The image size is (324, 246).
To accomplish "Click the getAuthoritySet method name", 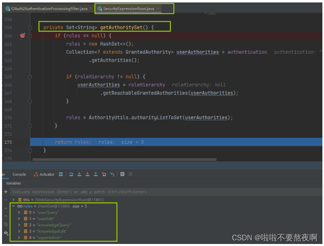I will click(x=121, y=27).
